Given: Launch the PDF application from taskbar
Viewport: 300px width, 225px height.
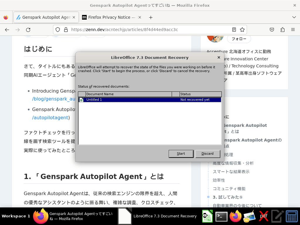Looking at the screenshot, I should click(x=263, y=217).
